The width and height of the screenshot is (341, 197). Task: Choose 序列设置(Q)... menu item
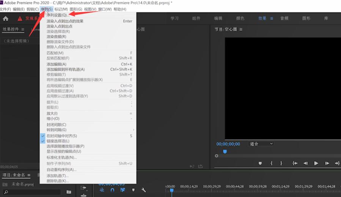[88, 15]
